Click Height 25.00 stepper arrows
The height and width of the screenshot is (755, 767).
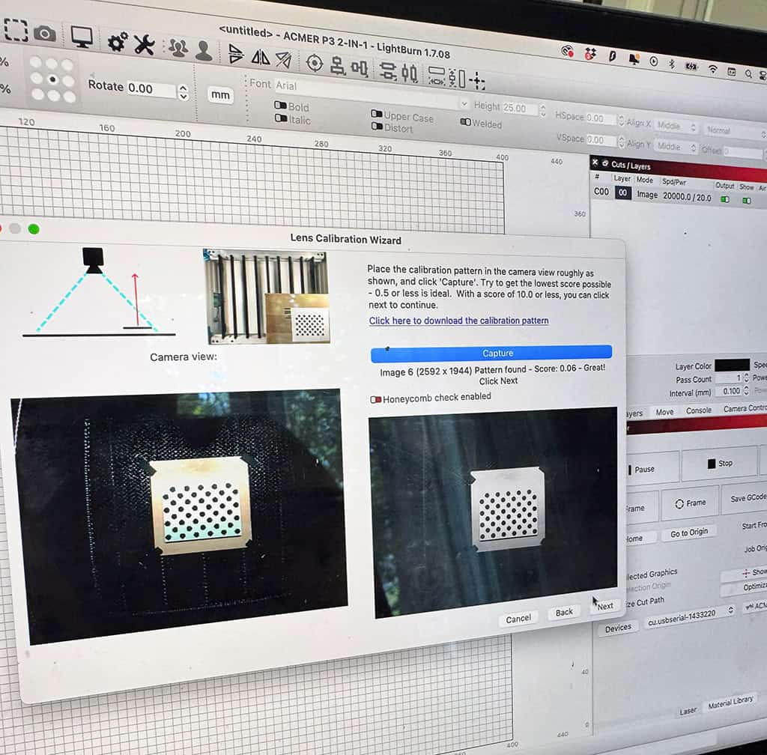[x=543, y=110]
